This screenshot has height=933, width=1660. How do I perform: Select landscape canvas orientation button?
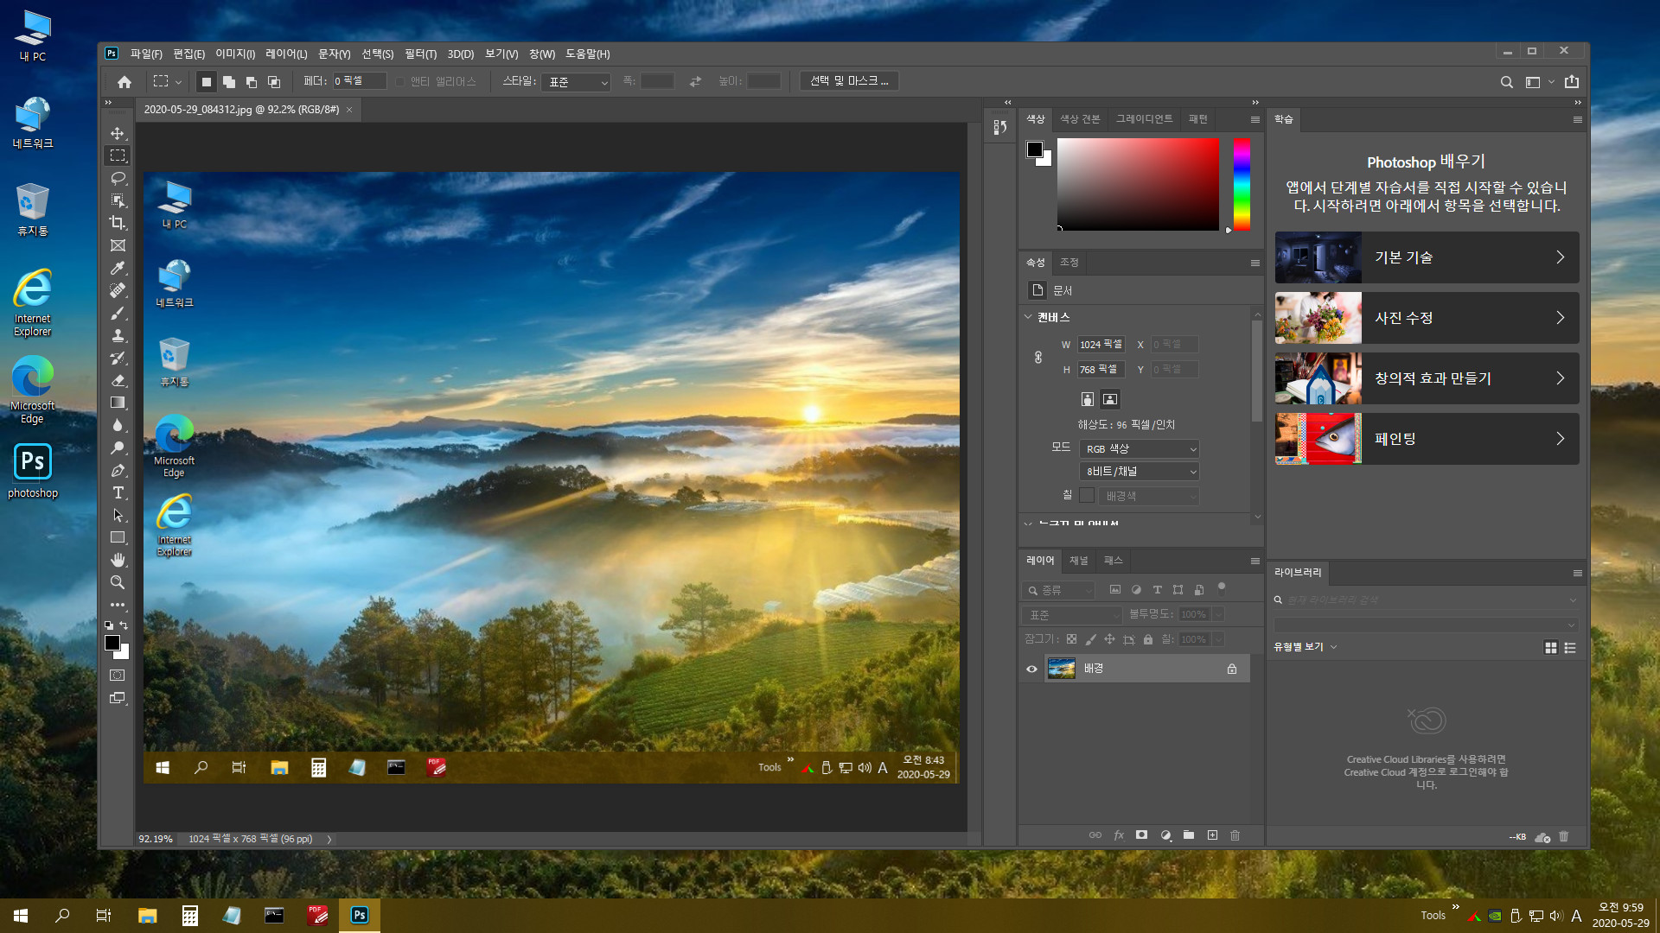click(x=1110, y=399)
